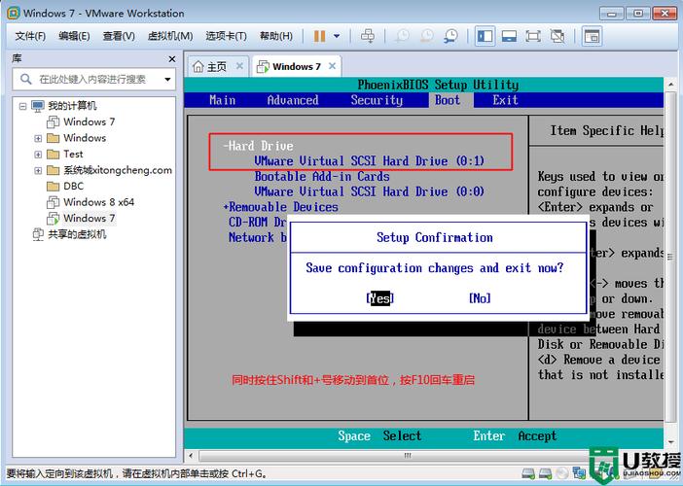Switch to the Windows 7 VM tab
This screenshot has height=486, width=683.
(296, 66)
